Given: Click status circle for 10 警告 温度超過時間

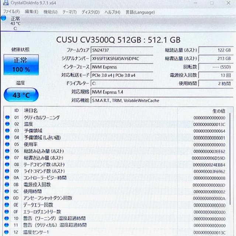Looking at the screenshot, I should click(7, 218).
